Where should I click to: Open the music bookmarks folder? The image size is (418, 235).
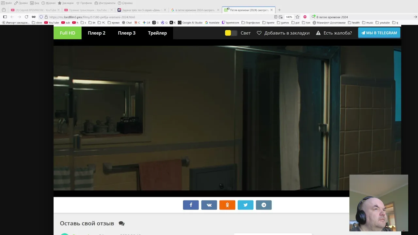coord(368,23)
